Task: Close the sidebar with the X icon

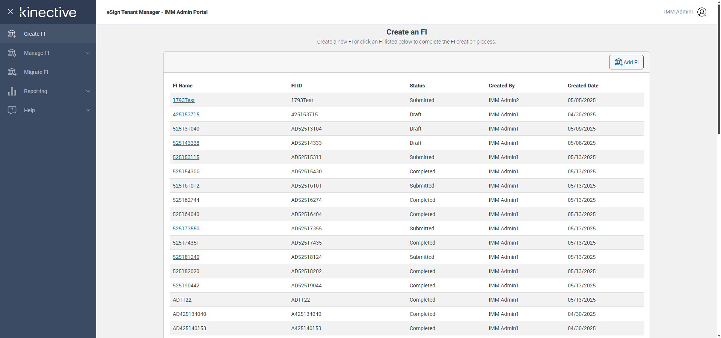Action: point(11,12)
